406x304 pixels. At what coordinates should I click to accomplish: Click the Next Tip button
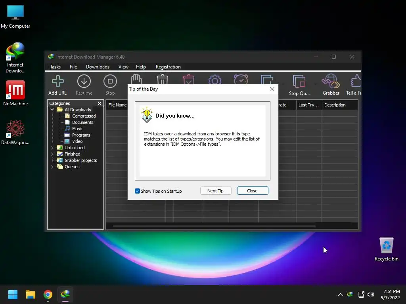tap(215, 191)
